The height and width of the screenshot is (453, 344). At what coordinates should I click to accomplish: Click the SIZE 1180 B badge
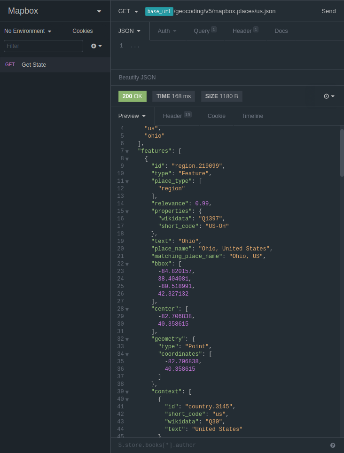[x=221, y=96]
